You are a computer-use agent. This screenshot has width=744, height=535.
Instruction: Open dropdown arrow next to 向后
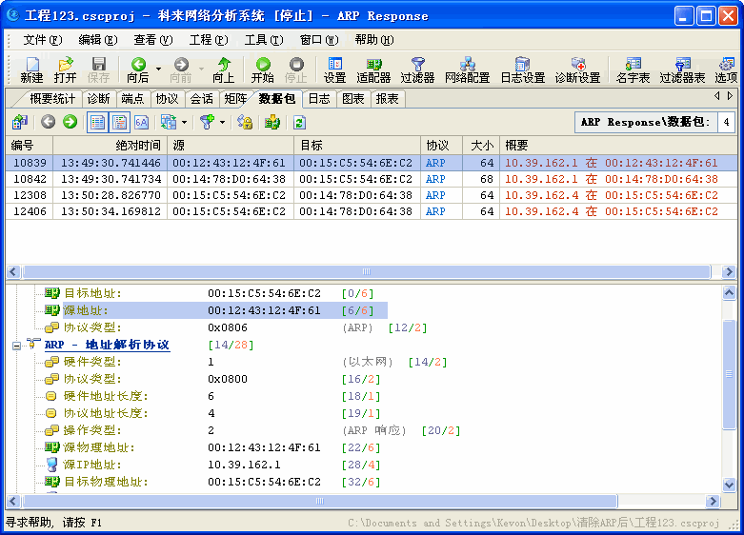click(x=158, y=69)
